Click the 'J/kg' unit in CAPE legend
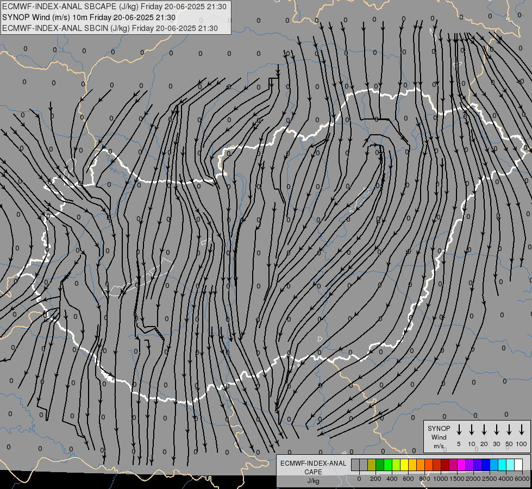The image size is (532, 489). 313,481
